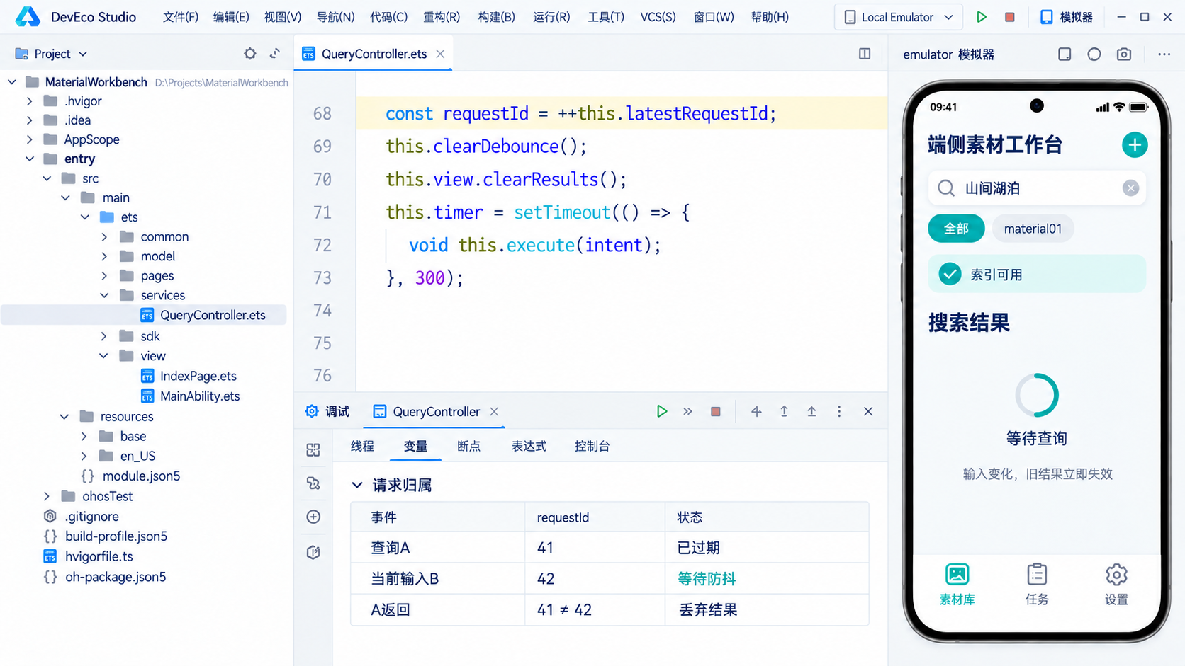The height and width of the screenshot is (666, 1185).
Task: Click line 72 in editor gutter
Action: click(x=322, y=245)
